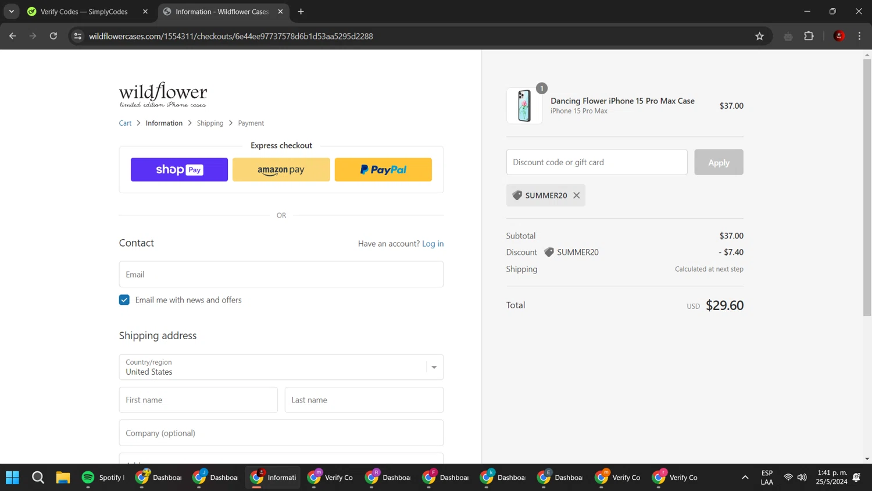Open the Windows notification center

[856, 478]
